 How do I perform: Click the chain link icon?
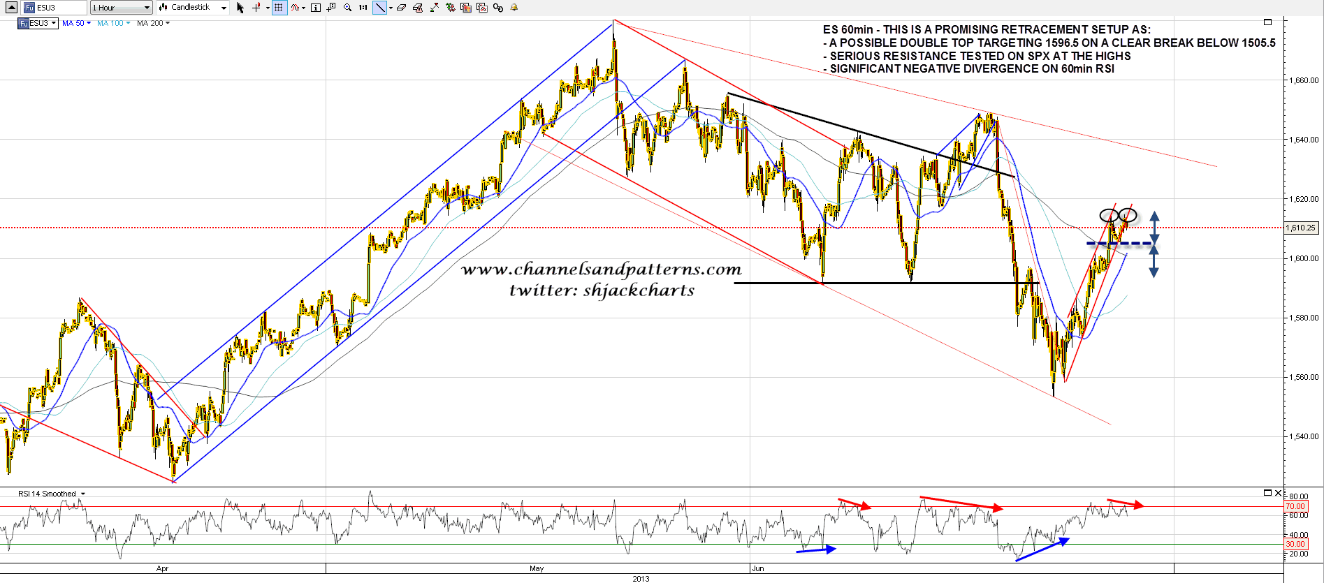pyautogui.click(x=497, y=8)
